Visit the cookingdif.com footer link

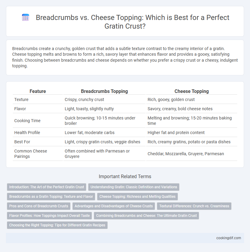(229, 238)
